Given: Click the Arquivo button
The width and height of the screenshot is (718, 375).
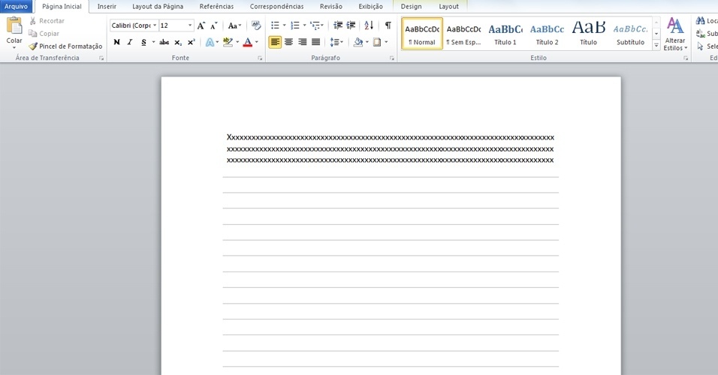Looking at the screenshot, I should click(16, 6).
